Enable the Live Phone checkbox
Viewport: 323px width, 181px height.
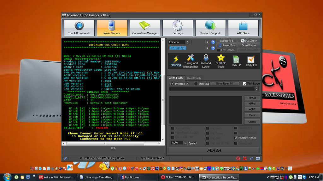pos(219,50)
